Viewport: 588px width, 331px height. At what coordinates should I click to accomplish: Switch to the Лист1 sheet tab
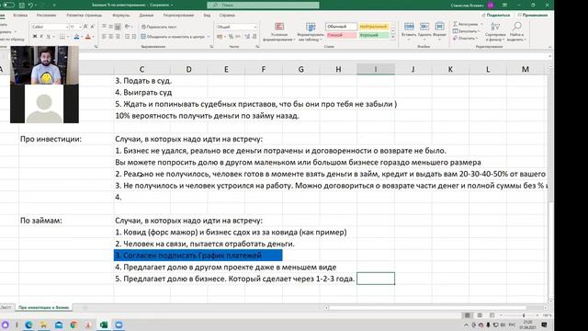(6, 307)
